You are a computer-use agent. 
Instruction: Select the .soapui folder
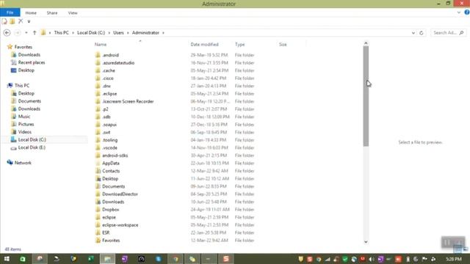pos(109,125)
